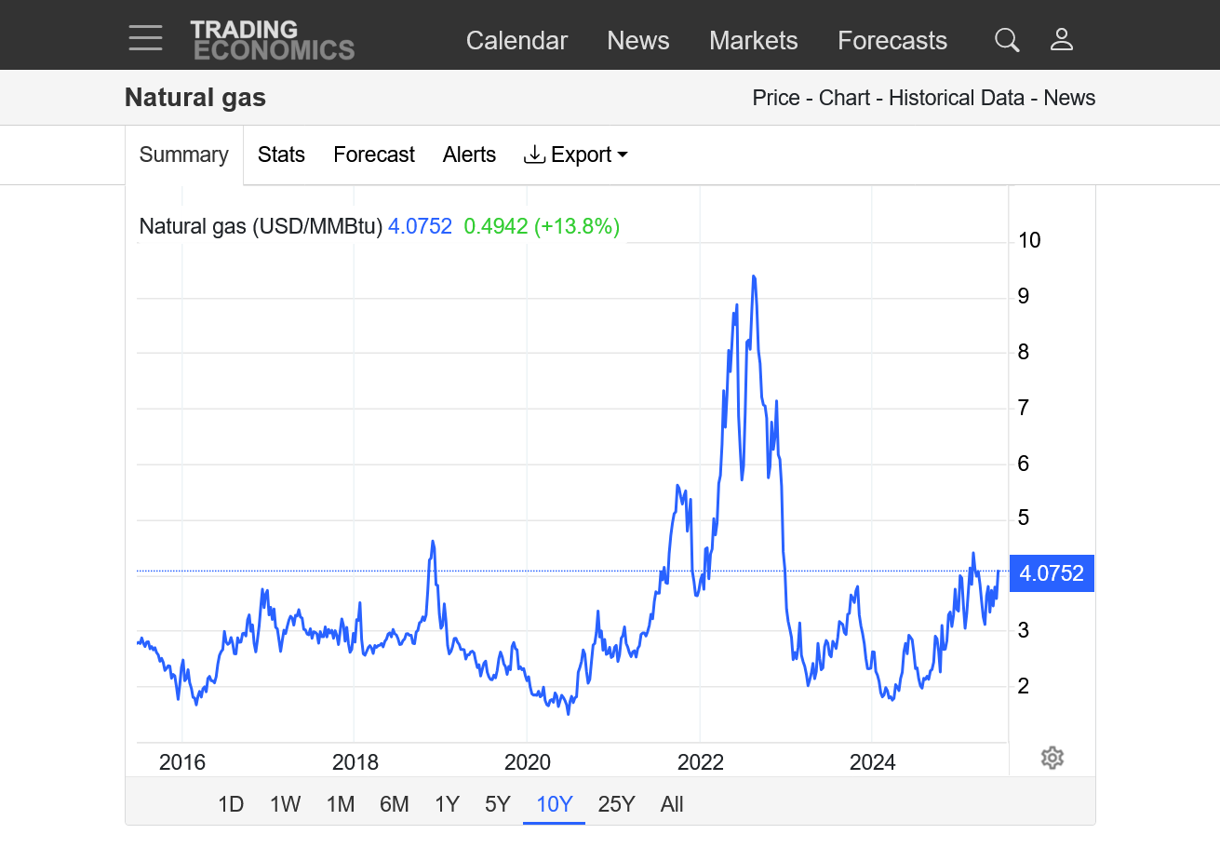Go to the Calendar menu
This screenshot has width=1220, height=861.
click(516, 40)
